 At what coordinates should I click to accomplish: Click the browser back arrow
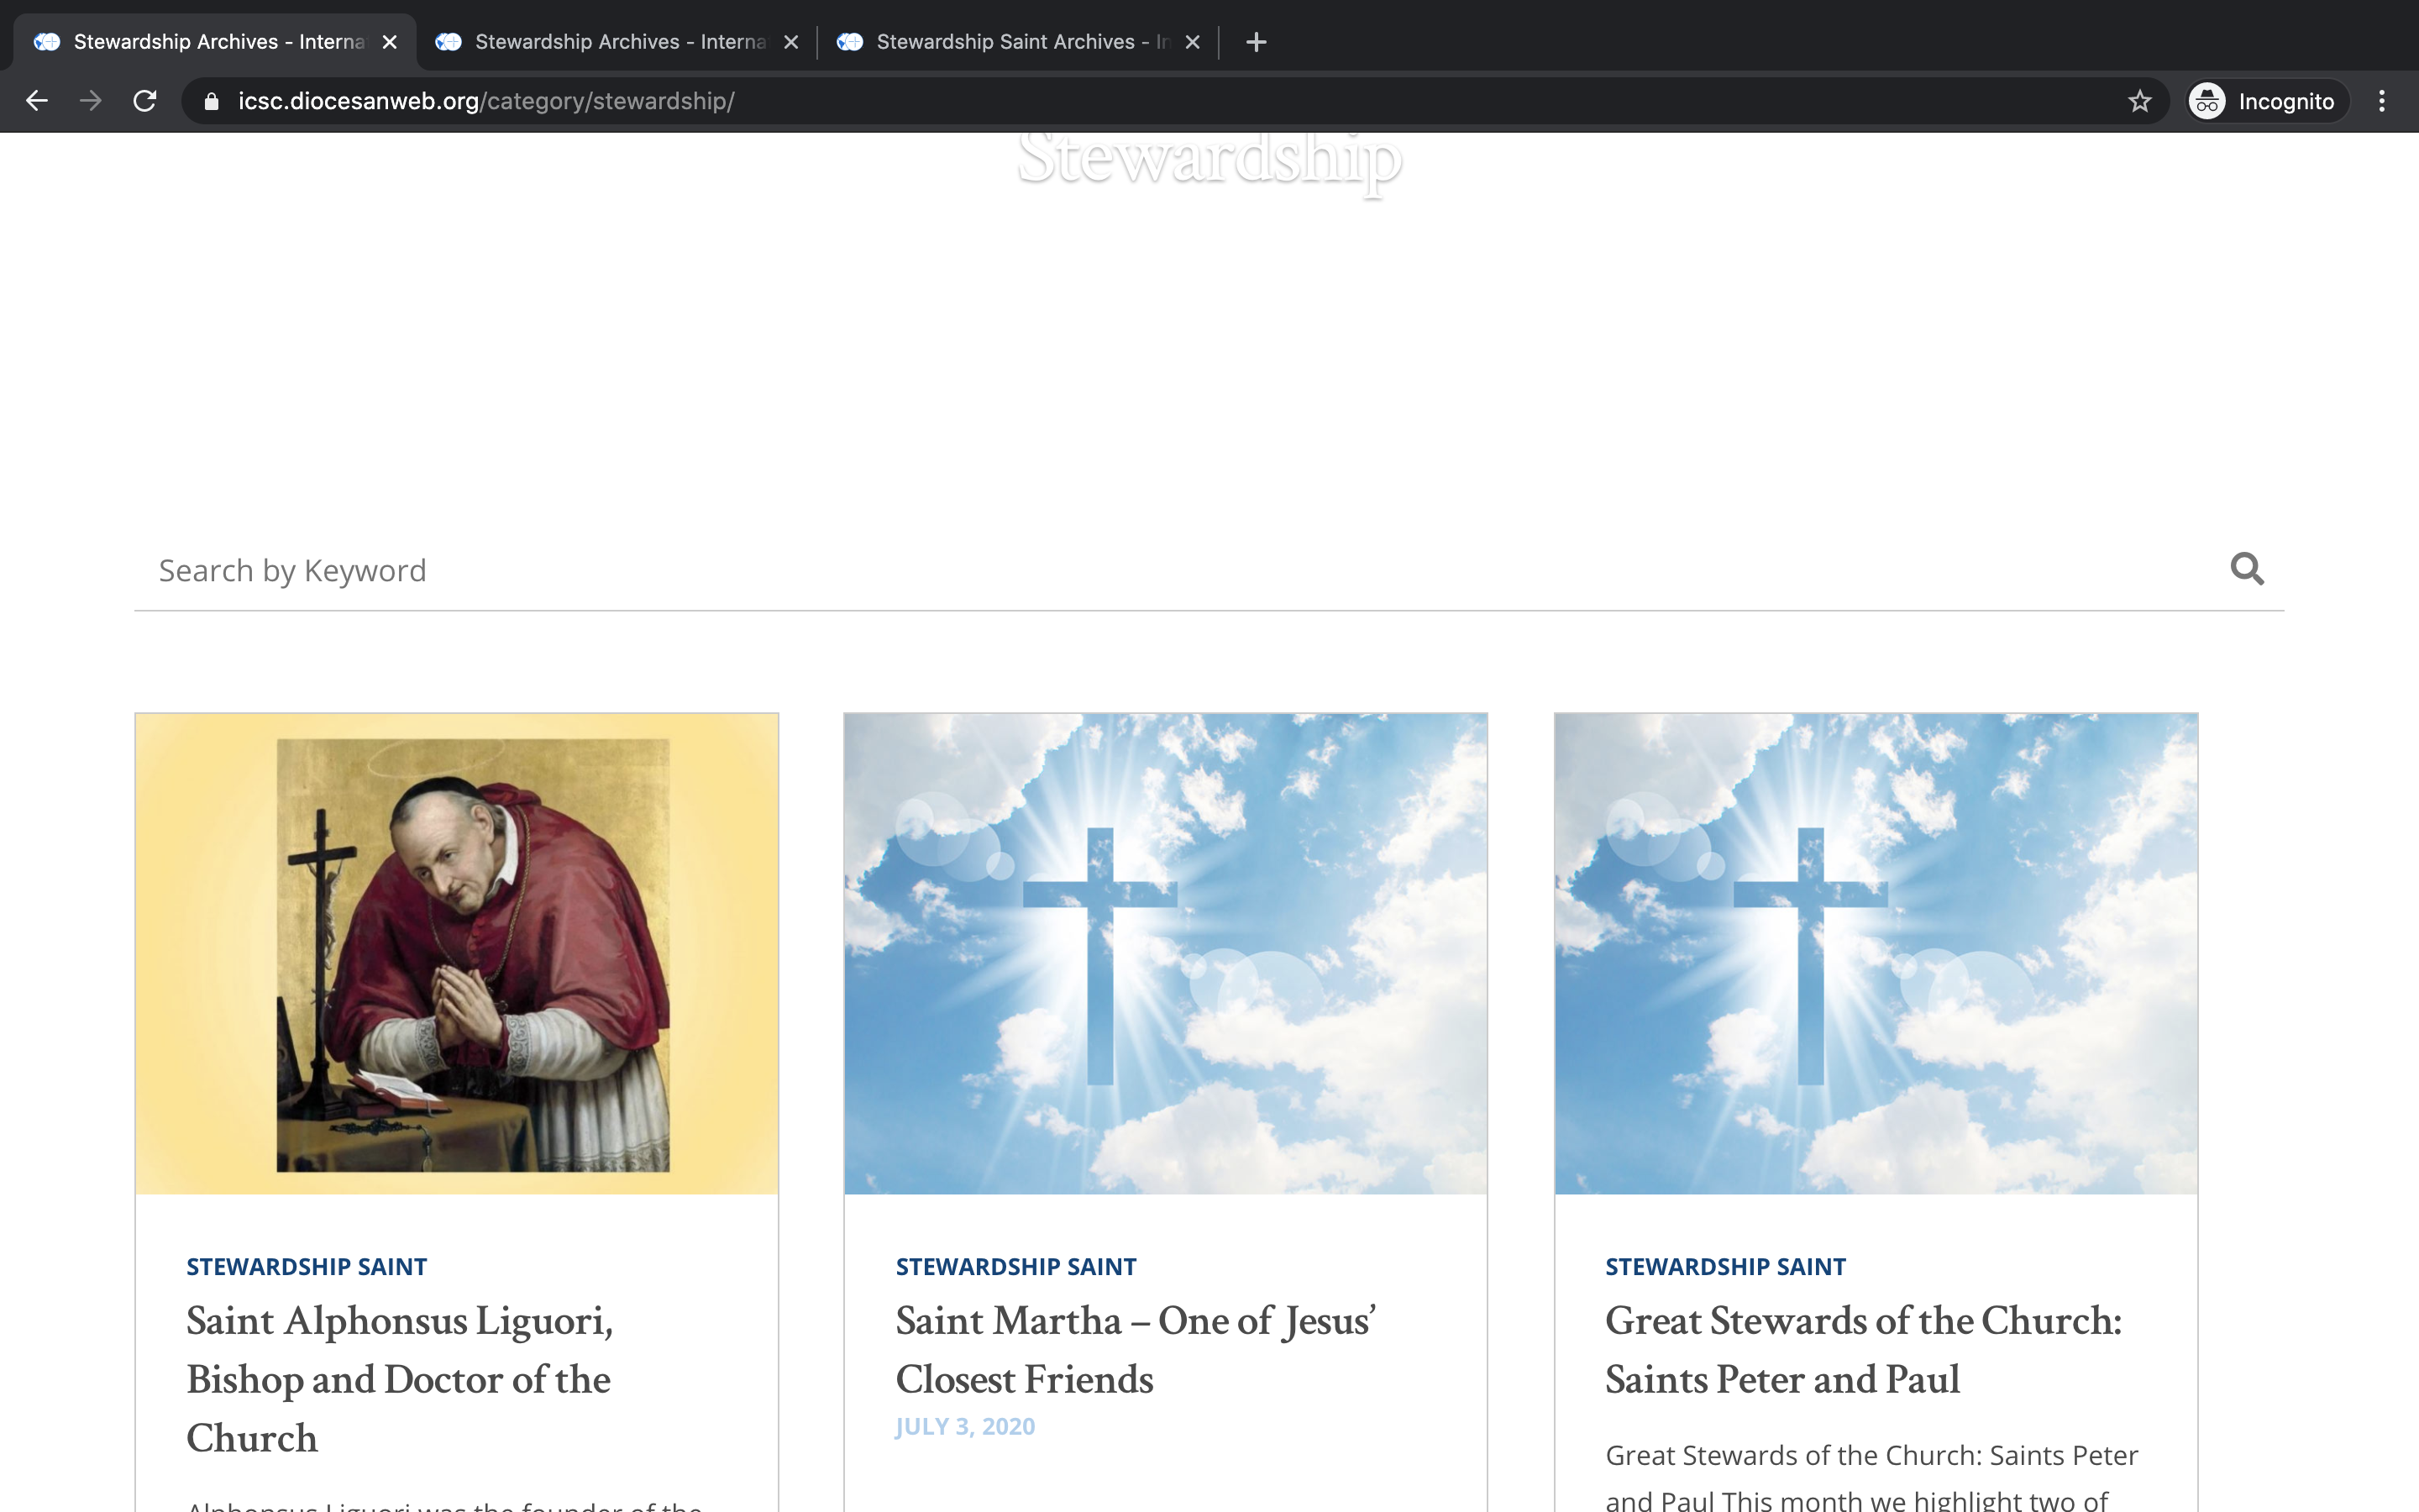coord(37,101)
